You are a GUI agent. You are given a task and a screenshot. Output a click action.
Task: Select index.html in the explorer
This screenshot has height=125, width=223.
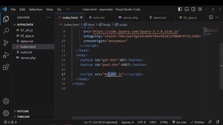[33, 47]
